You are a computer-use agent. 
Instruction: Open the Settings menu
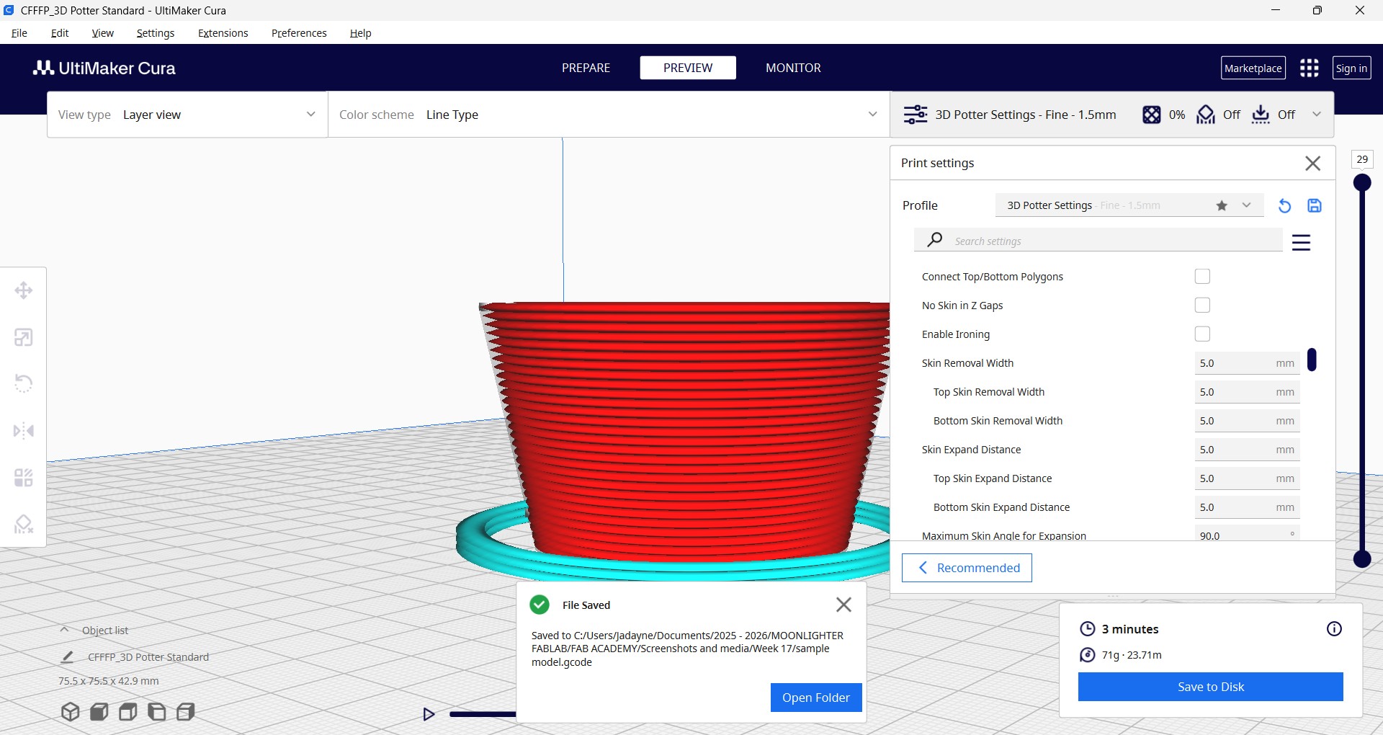coord(156,33)
